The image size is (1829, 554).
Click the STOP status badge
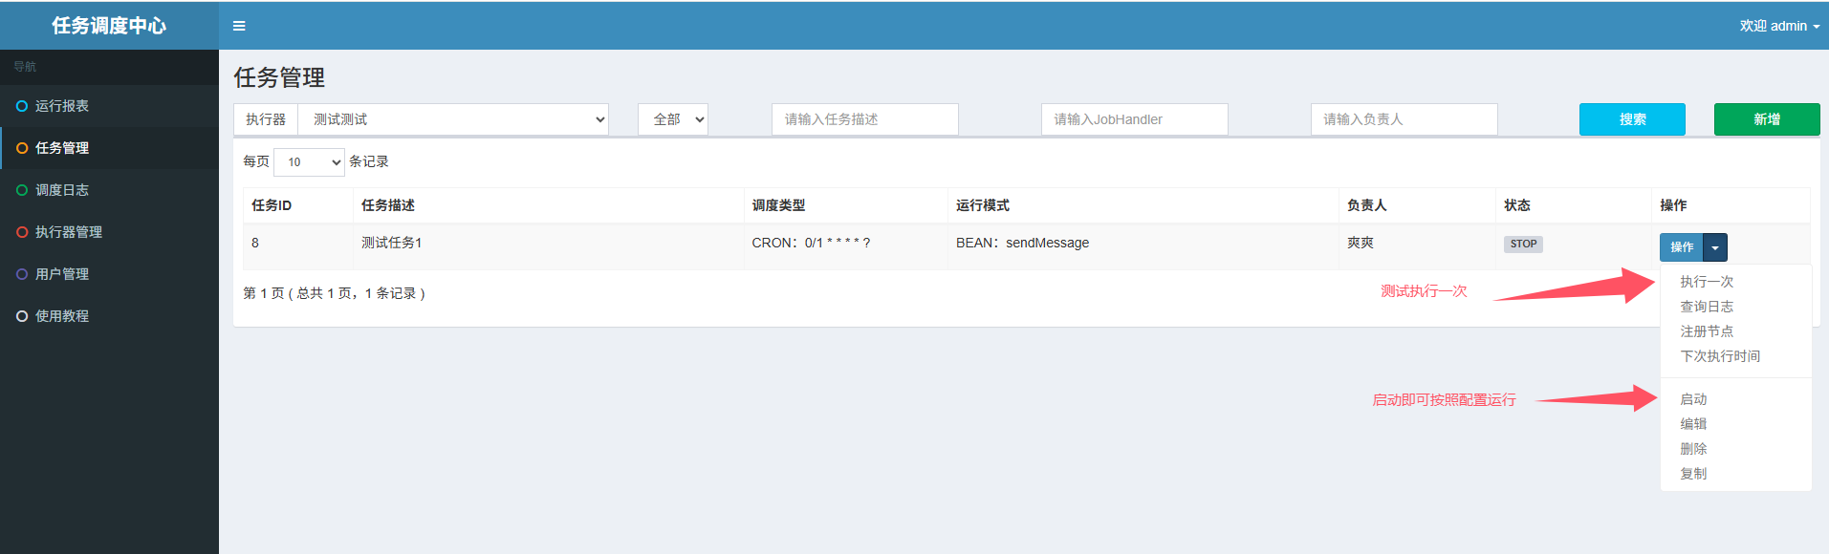click(x=1523, y=244)
